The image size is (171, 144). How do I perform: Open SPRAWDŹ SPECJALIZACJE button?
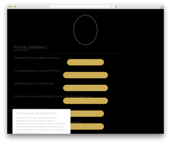coord(85,75)
